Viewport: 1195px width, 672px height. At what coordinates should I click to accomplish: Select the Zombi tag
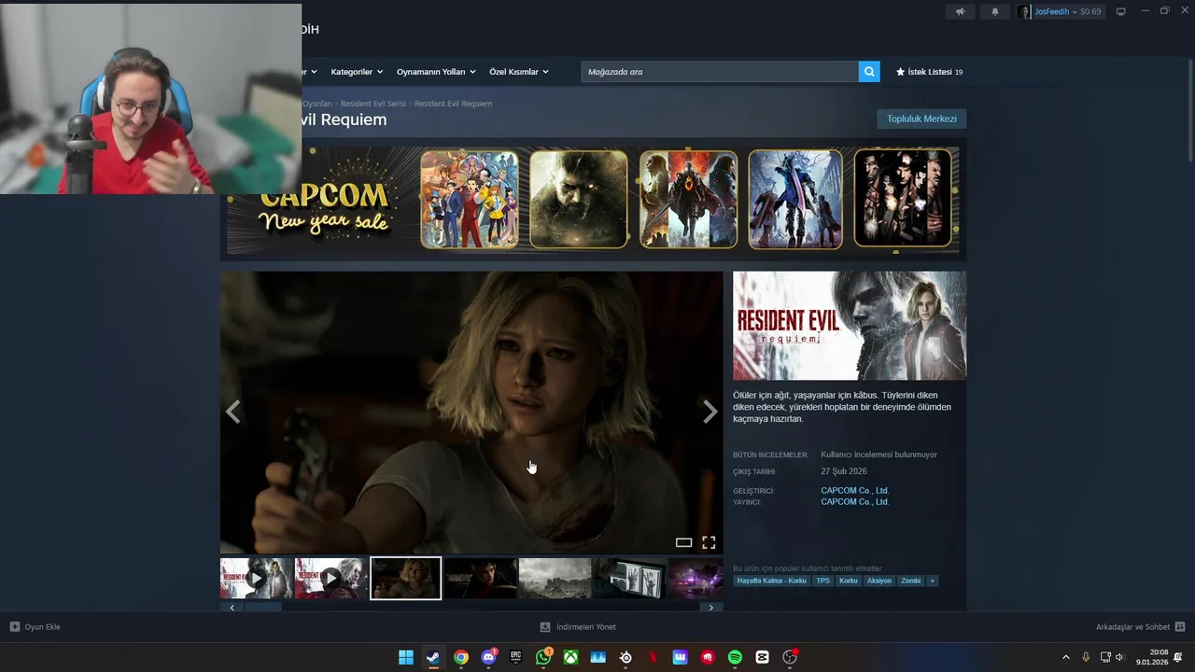[x=910, y=581]
